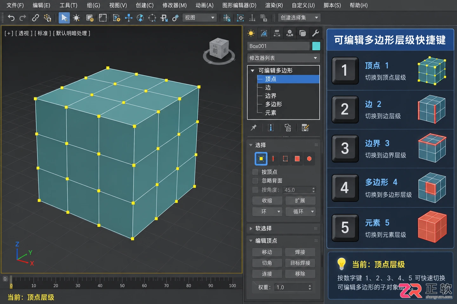Open the 修改器(M) menu
Image resolution: width=457 pixels, height=304 pixels.
175,5
